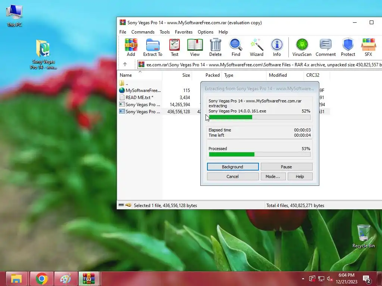Click the View toolbar icon
The height and width of the screenshot is (286, 382).
pos(195,47)
